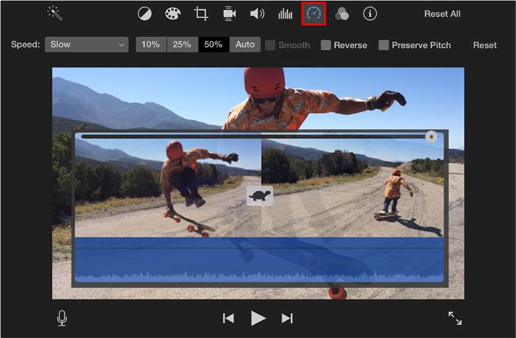Set slow speed to 50%
This screenshot has height=338, width=516.
tap(213, 45)
